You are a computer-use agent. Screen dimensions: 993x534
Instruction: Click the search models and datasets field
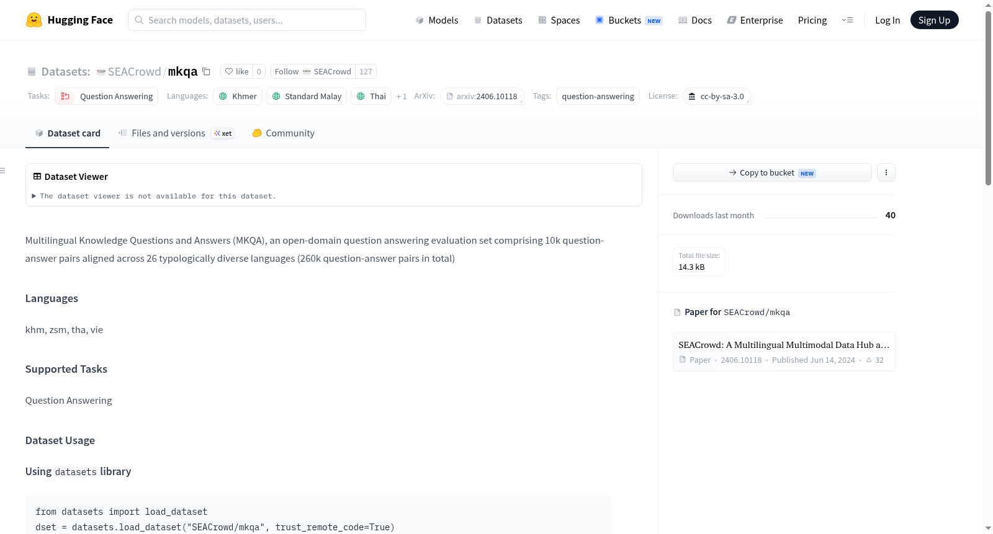pos(247,20)
